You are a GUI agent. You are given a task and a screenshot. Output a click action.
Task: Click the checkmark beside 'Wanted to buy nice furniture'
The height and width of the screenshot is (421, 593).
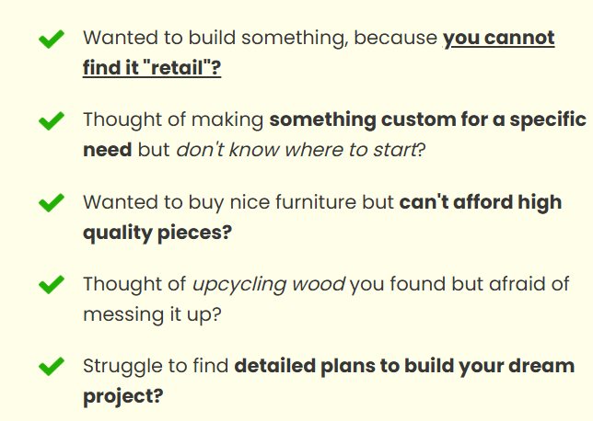pos(52,203)
